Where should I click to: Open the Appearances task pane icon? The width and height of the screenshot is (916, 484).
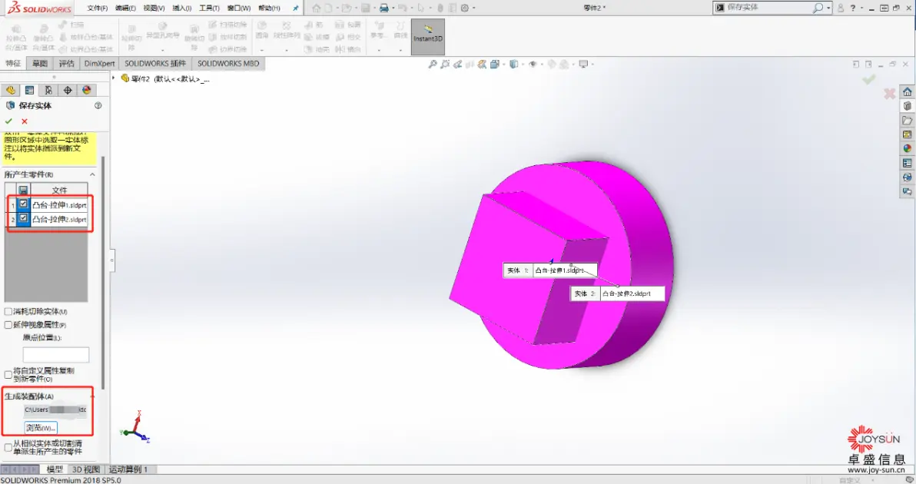[x=908, y=148]
